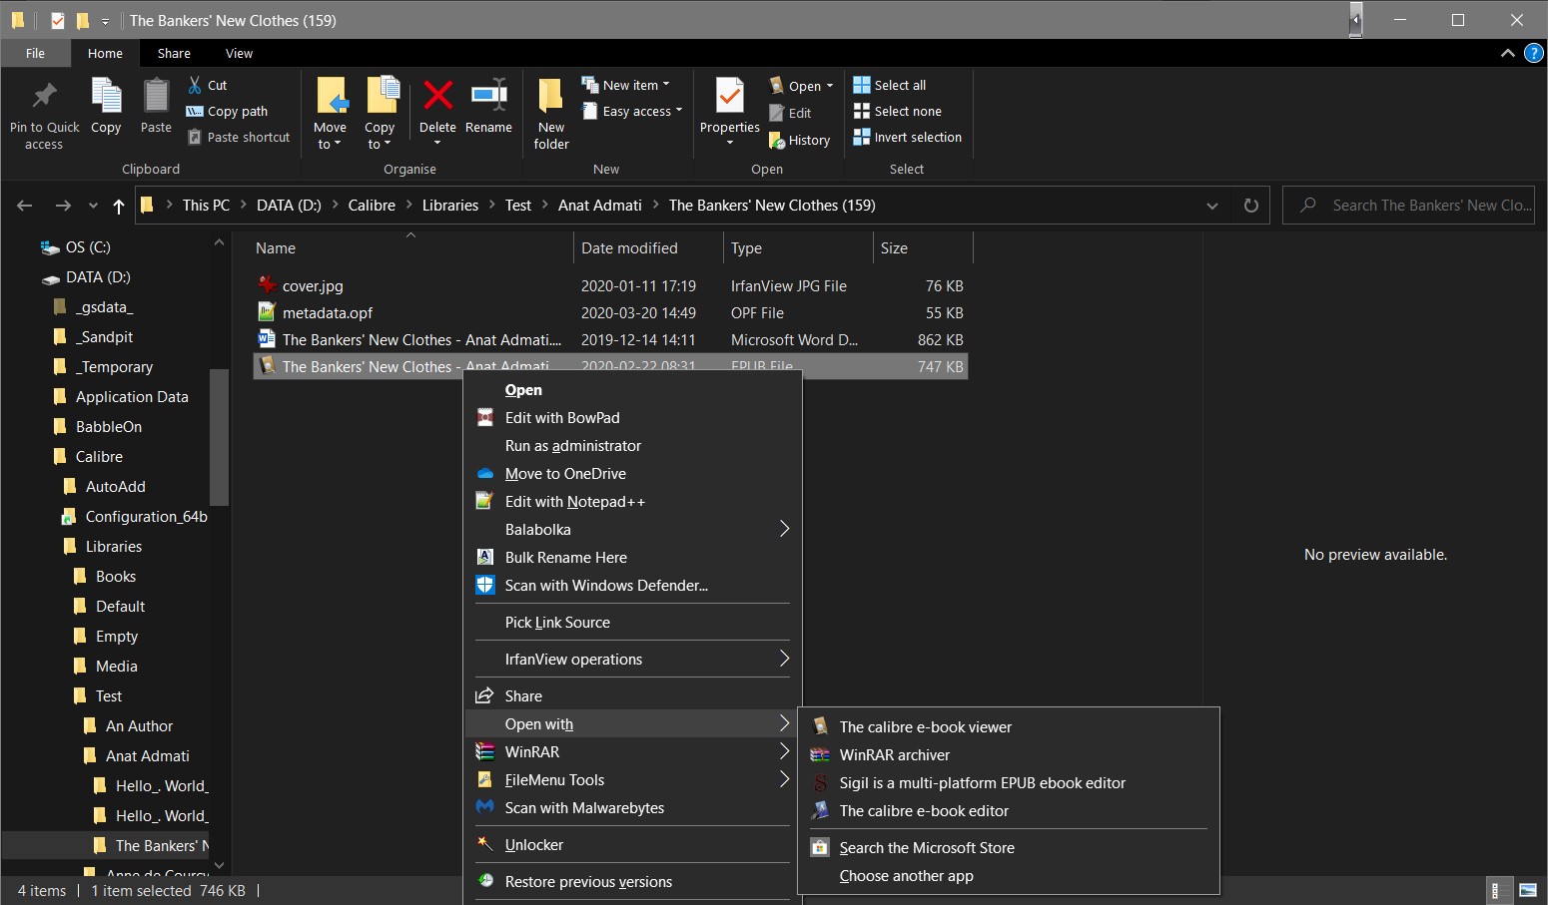Open with Sigil EPUB ebook editor
Viewport: 1548px width, 905px height.
(x=1009, y=783)
